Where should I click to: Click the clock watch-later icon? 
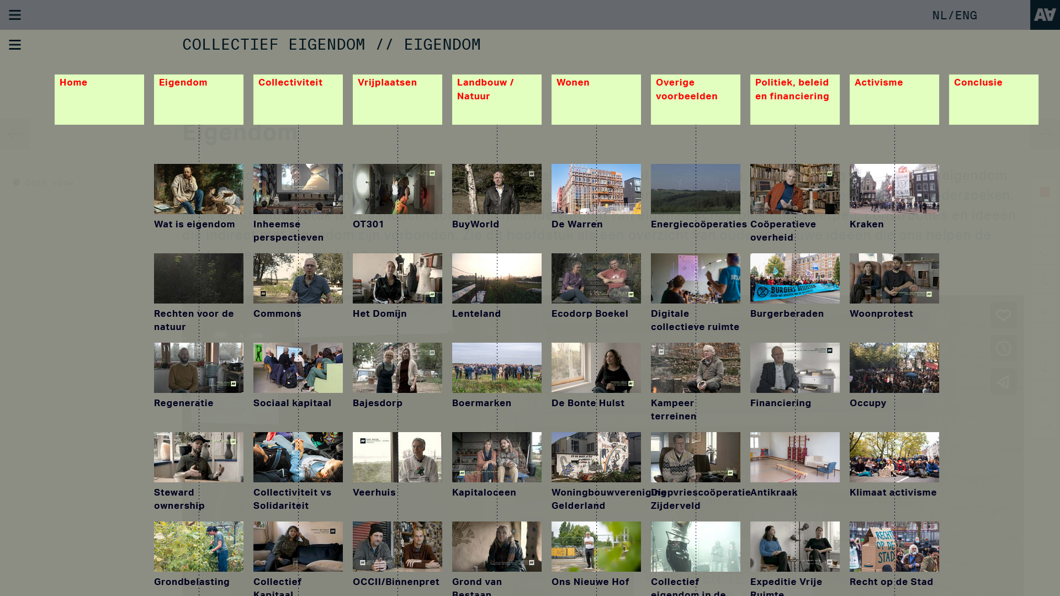pyautogui.click(x=1004, y=348)
